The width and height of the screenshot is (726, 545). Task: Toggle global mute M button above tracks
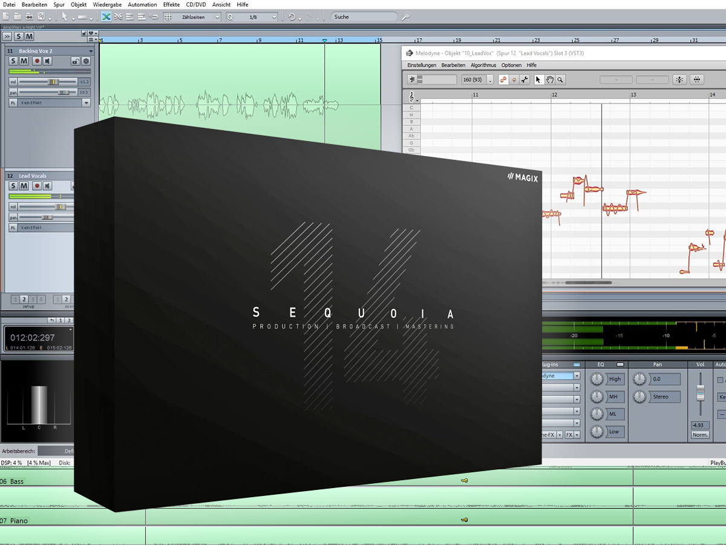click(29, 38)
